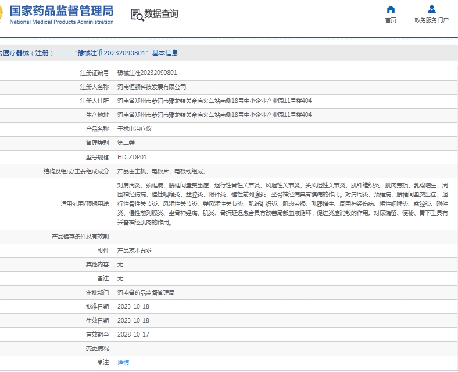Click the 审批部门 label
458x372 pixels.
pyautogui.click(x=97, y=292)
